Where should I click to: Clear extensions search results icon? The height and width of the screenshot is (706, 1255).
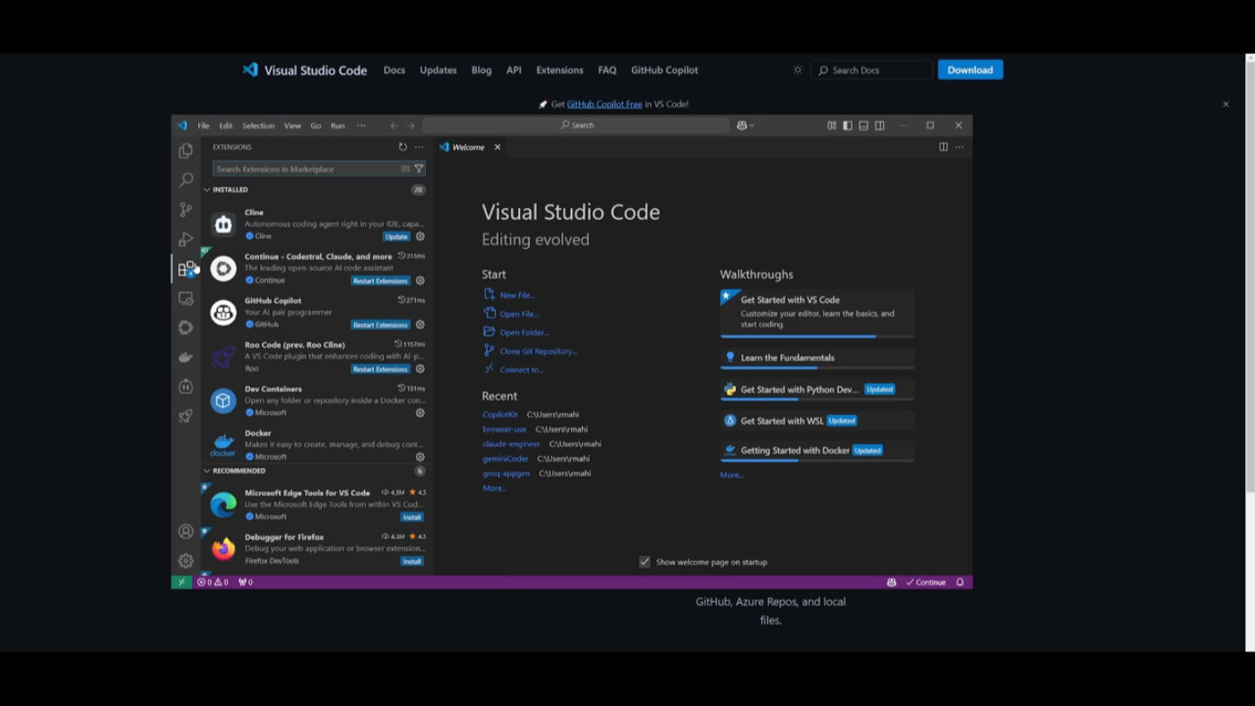pos(405,168)
